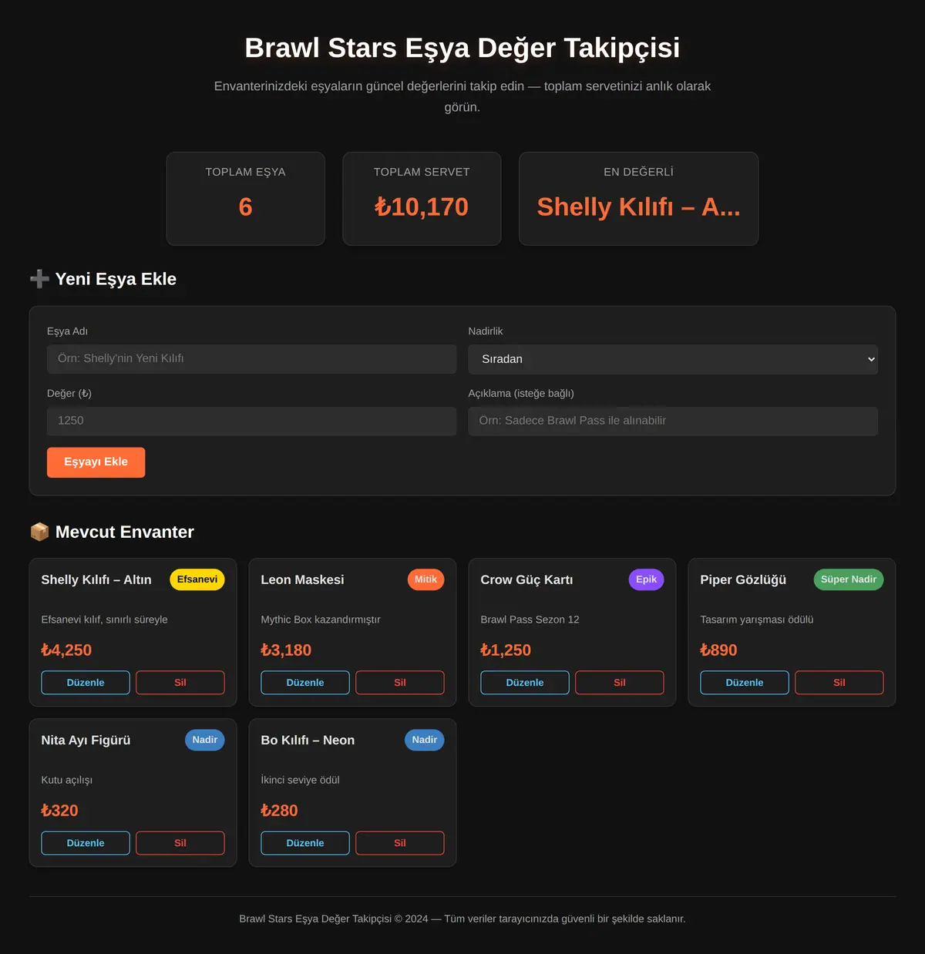Edit the Leon Maskesi item
This screenshot has width=925, height=954.
click(305, 683)
